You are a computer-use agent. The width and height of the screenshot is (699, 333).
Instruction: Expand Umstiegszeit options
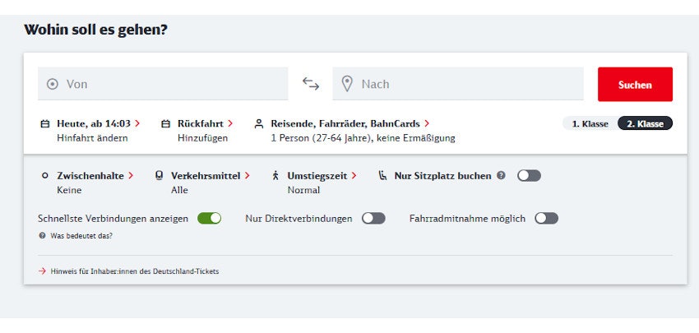tap(322, 176)
